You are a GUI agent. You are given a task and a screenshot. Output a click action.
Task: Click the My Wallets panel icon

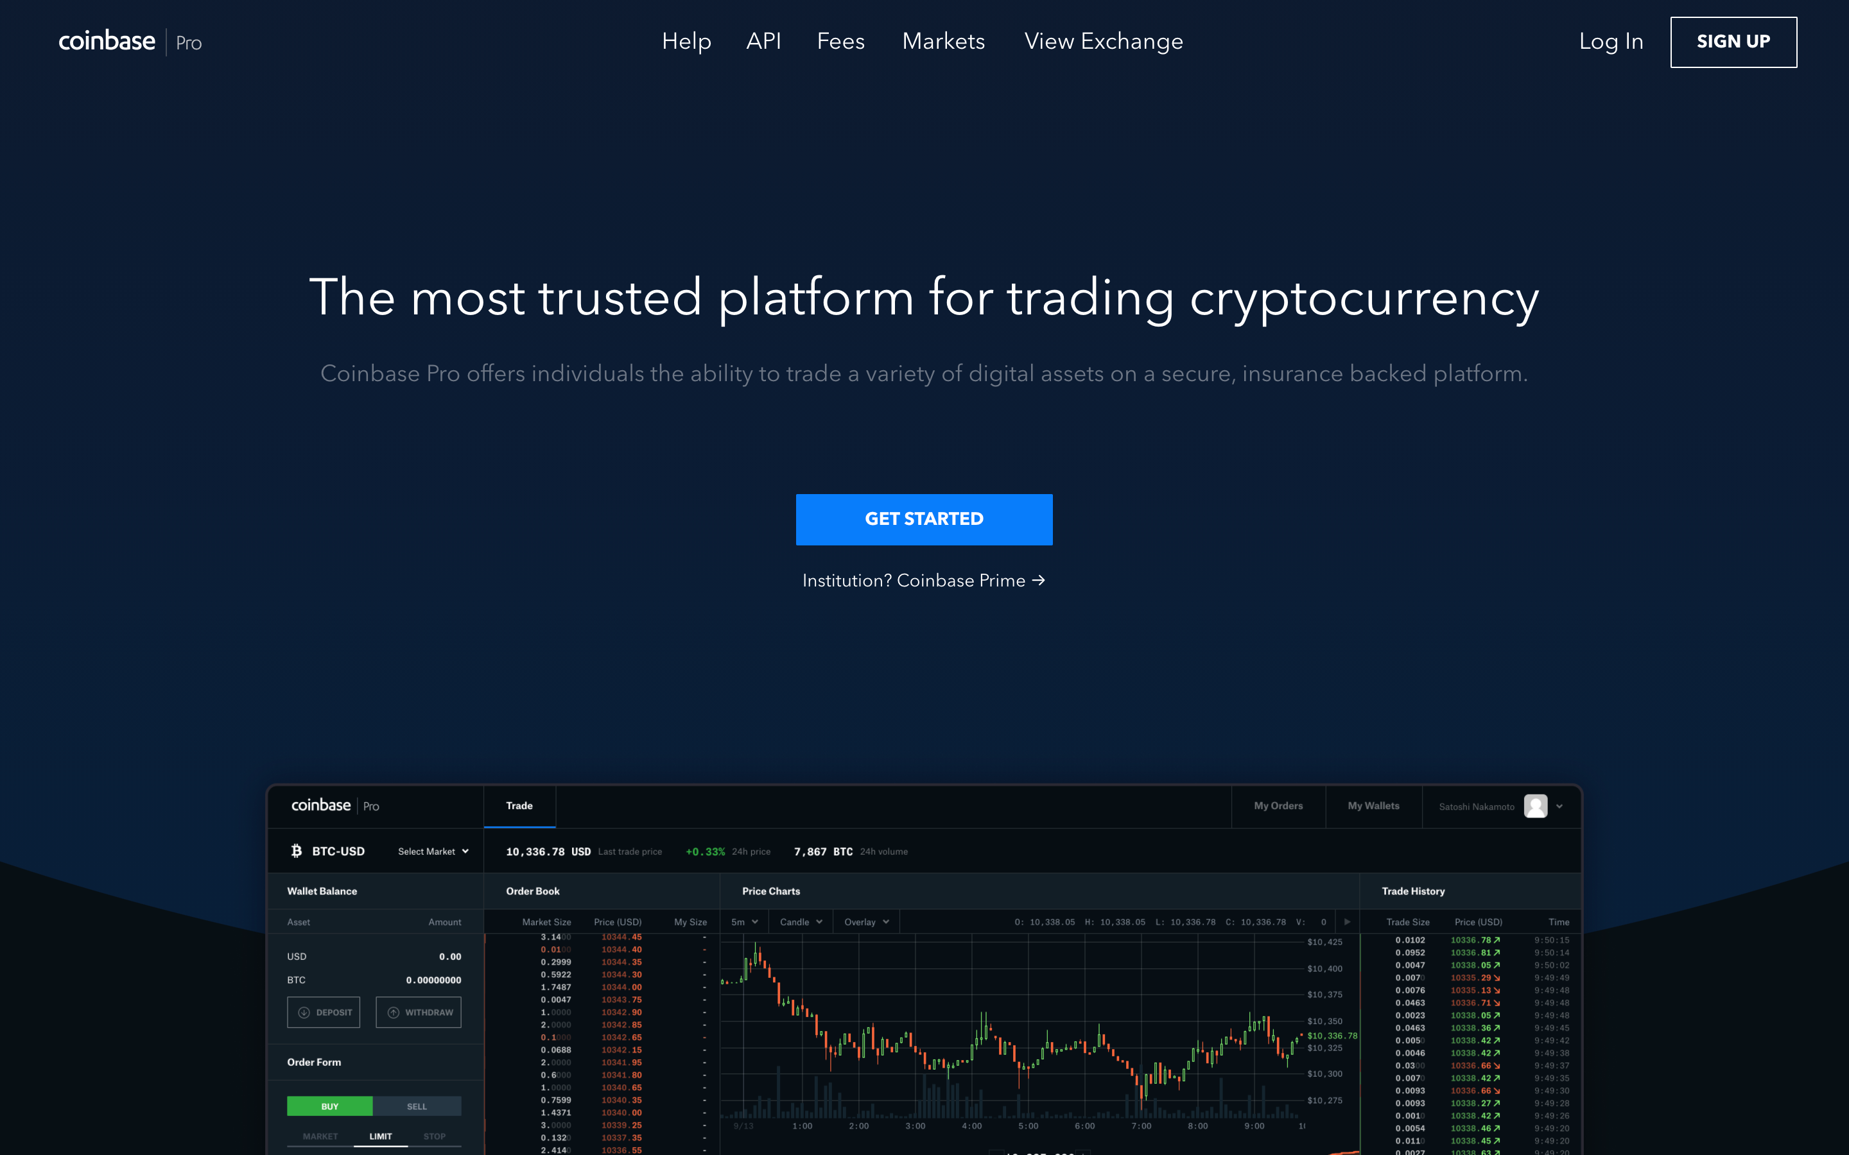click(1373, 805)
